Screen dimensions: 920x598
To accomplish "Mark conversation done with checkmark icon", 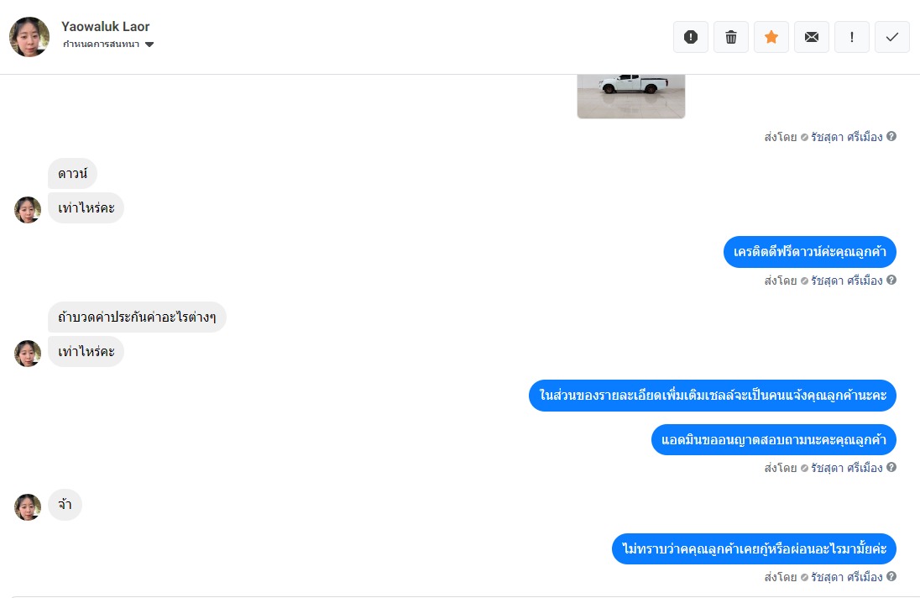I will tap(891, 37).
